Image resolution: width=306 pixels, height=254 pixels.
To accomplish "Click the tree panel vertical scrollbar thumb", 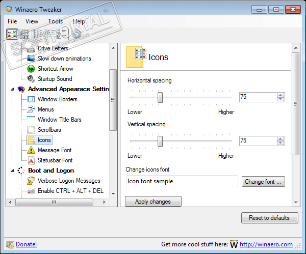I will coord(113,100).
